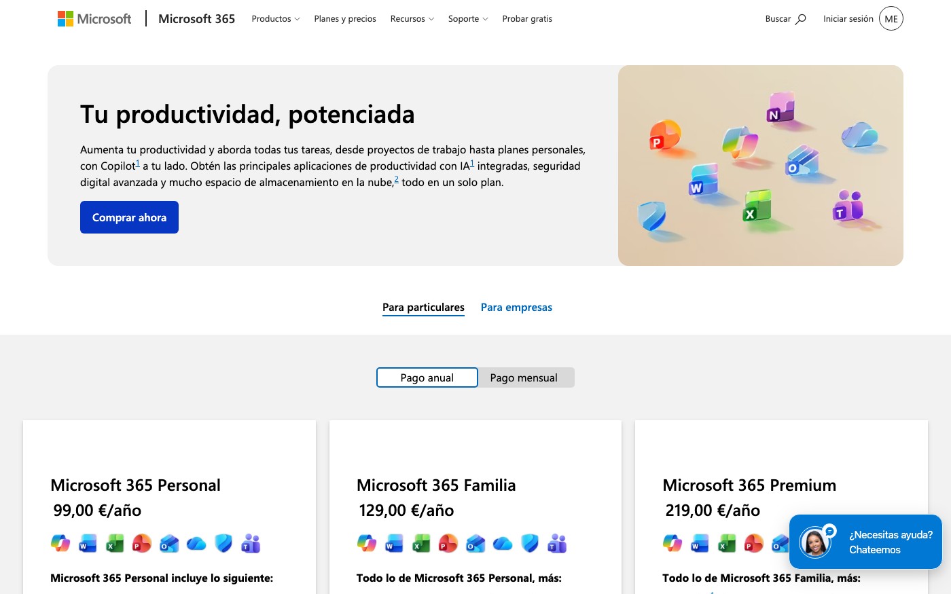Click the price 99,00 €/año
The height and width of the screenshot is (594, 951).
97,511
